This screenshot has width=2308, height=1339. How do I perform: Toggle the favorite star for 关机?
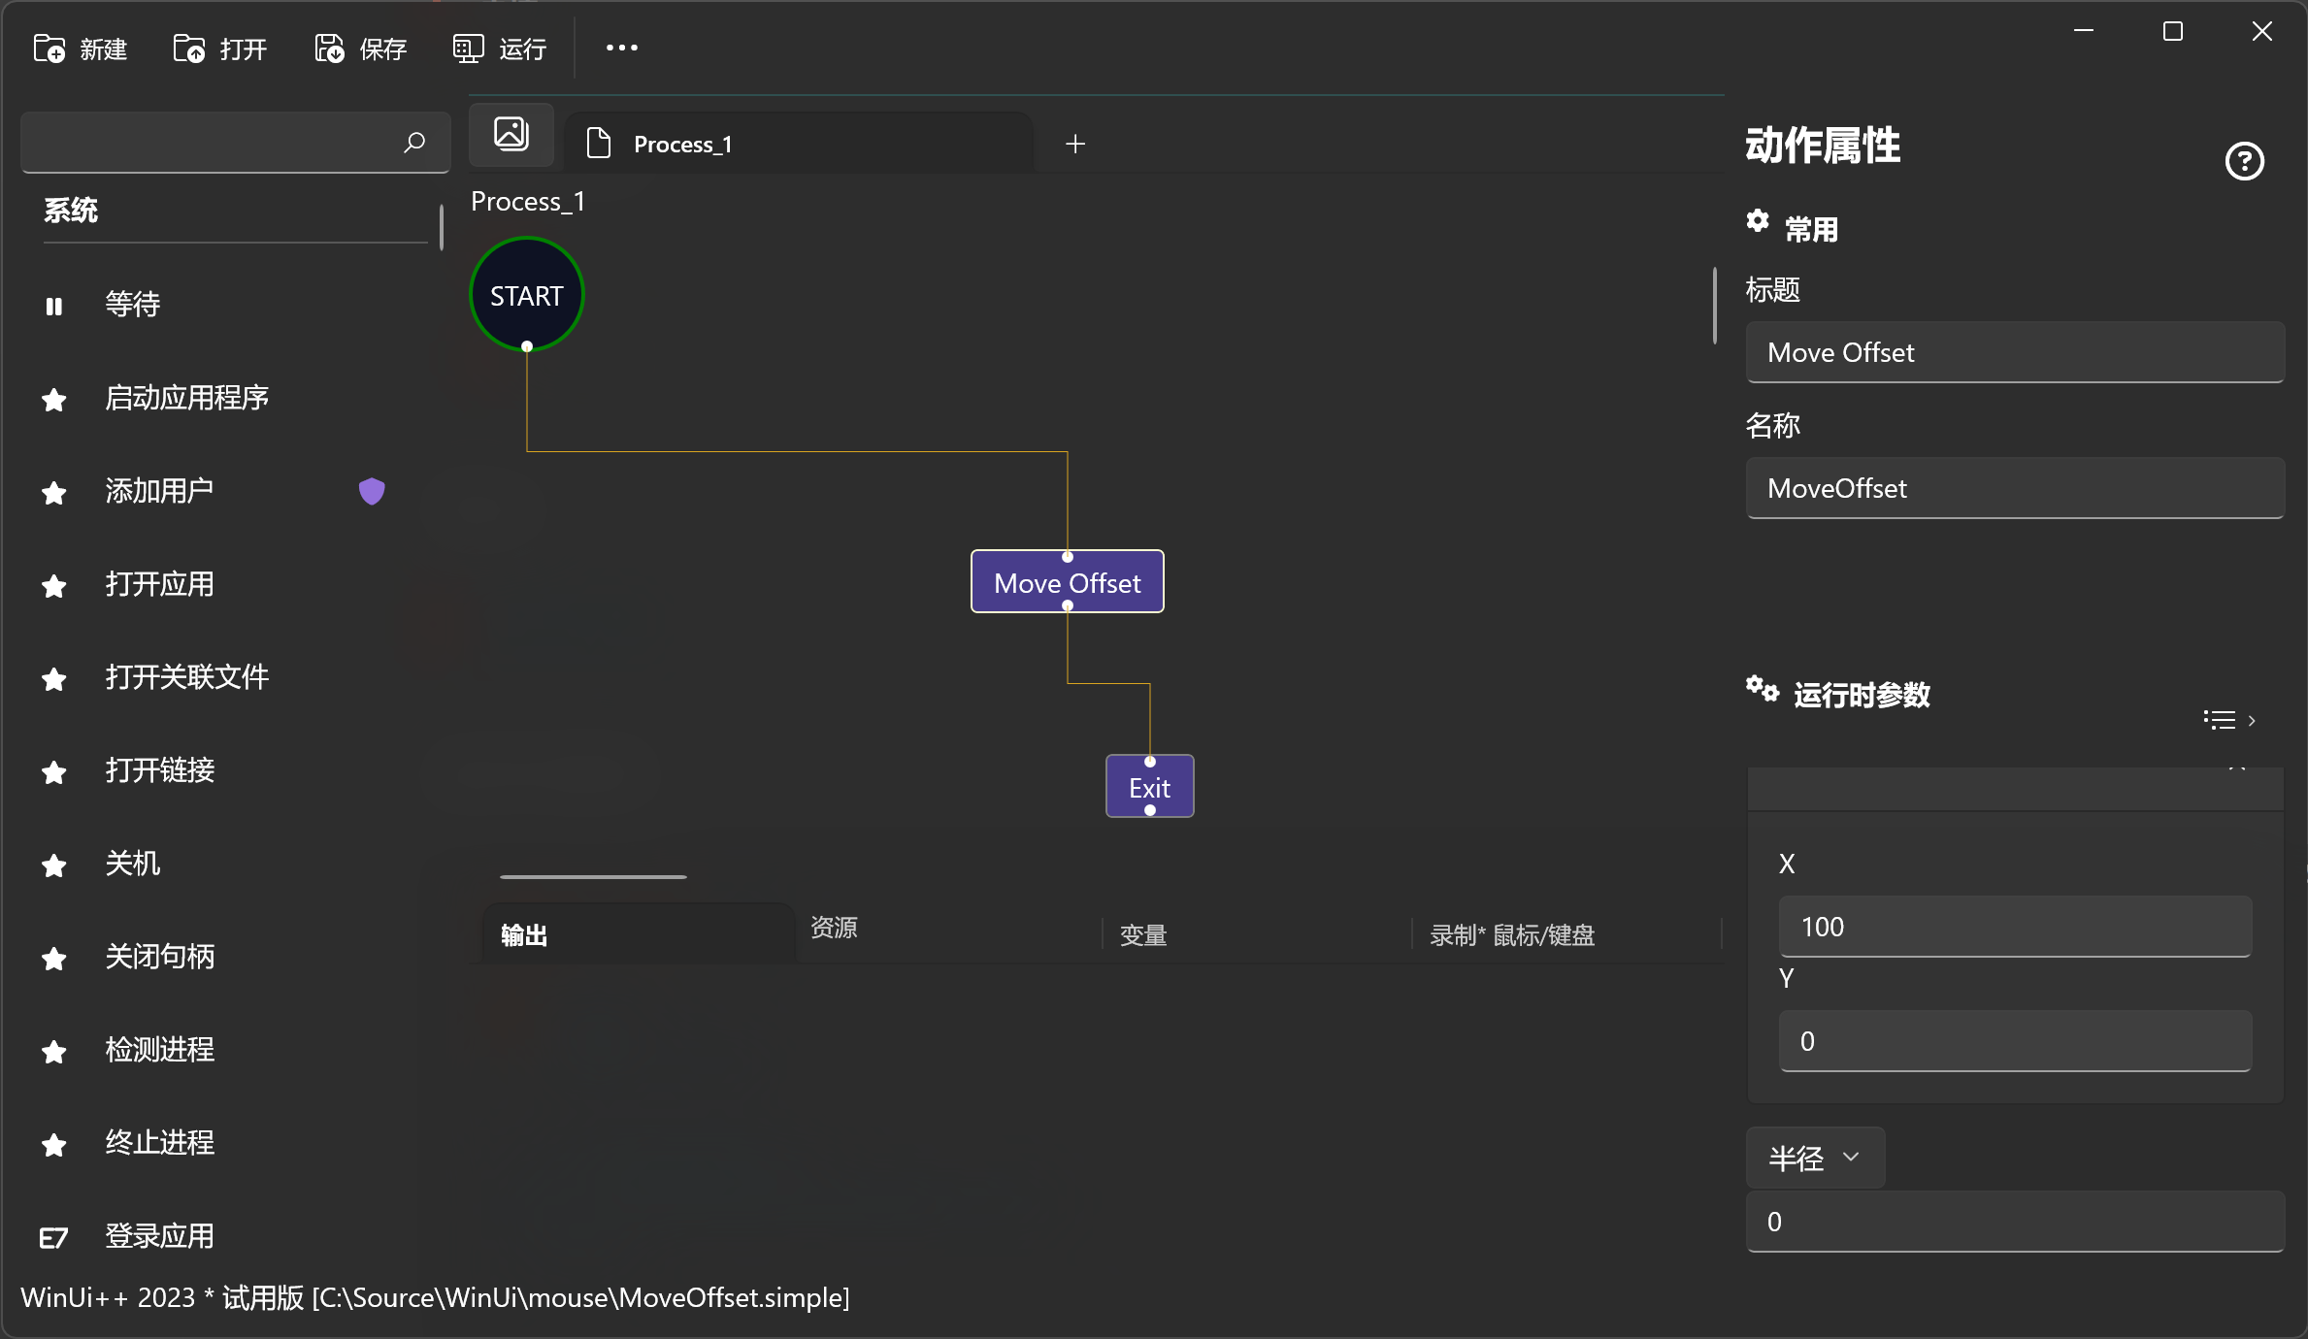[x=53, y=865]
